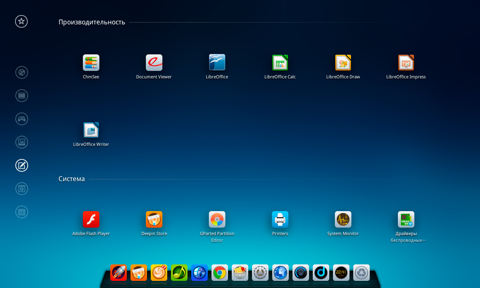Start System Monitor

click(x=343, y=220)
